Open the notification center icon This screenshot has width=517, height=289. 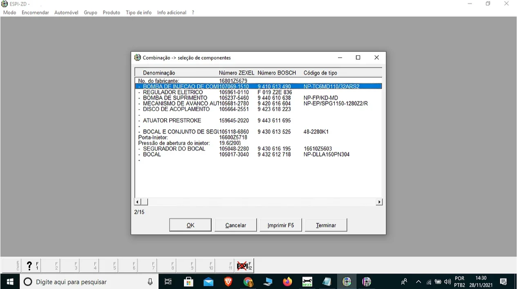coord(504,282)
